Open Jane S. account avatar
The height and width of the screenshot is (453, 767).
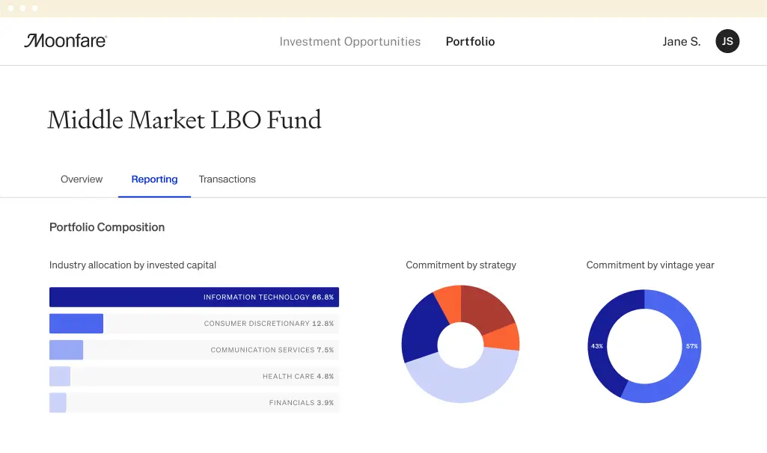[x=727, y=41]
